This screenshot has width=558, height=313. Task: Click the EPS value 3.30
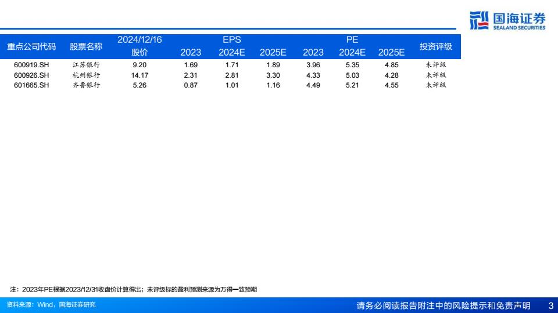point(273,75)
